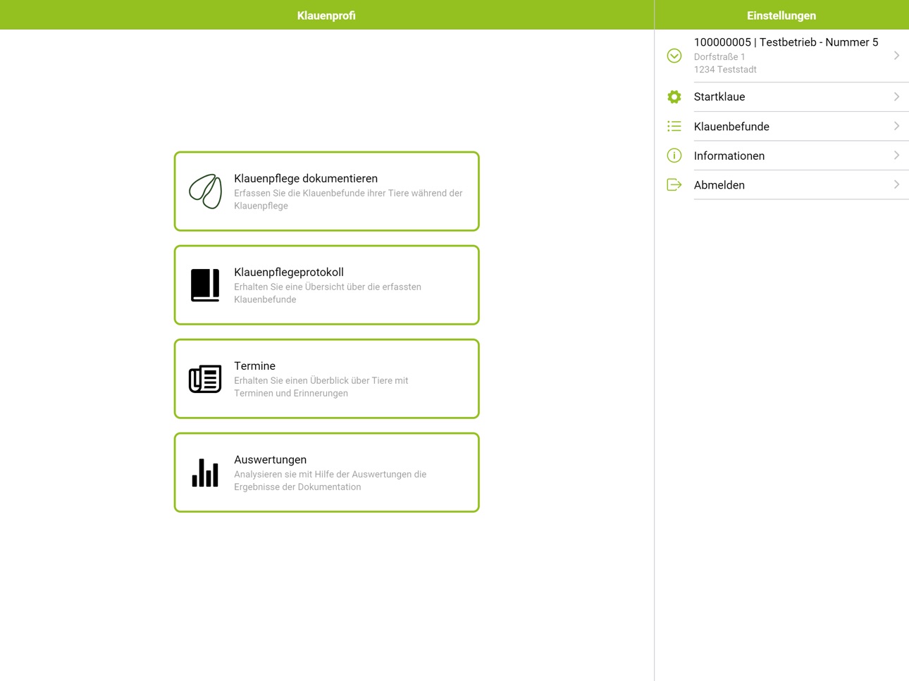The image size is (909, 681).
Task: Open Klauenpflege dokumentieren card title
Action: 306,179
